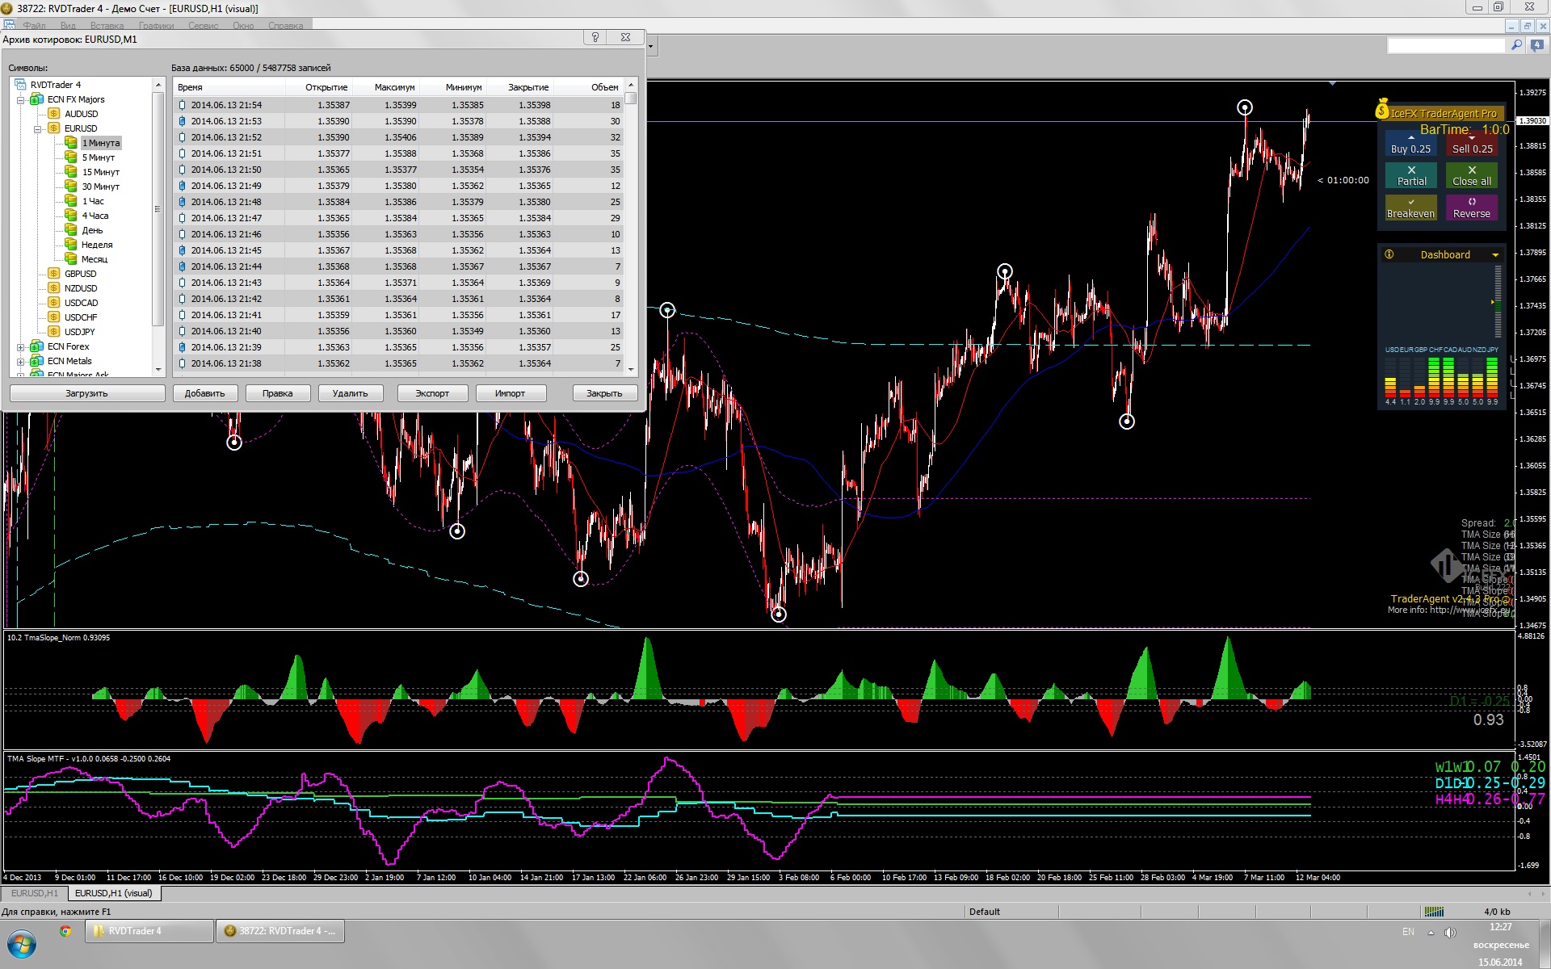Viewport: 1551px width, 969px height.
Task: Click the speaker volume tray icon
Action: pos(1450,932)
